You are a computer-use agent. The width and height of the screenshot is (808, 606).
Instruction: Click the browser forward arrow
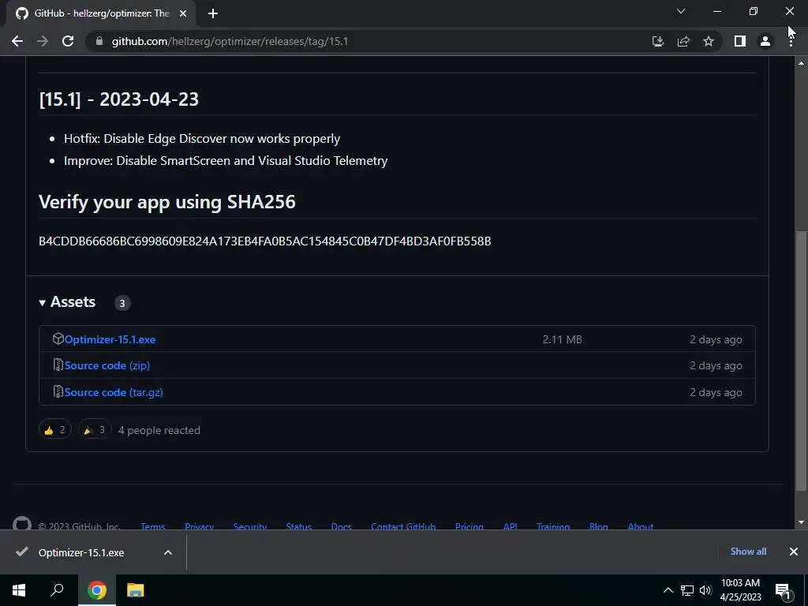[43, 41]
